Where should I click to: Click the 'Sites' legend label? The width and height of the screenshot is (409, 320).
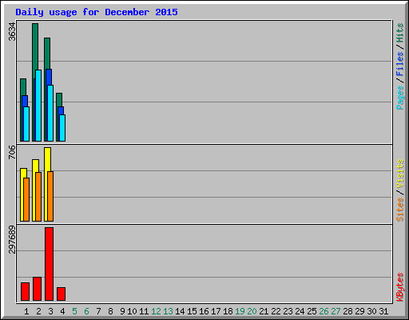tap(400, 210)
